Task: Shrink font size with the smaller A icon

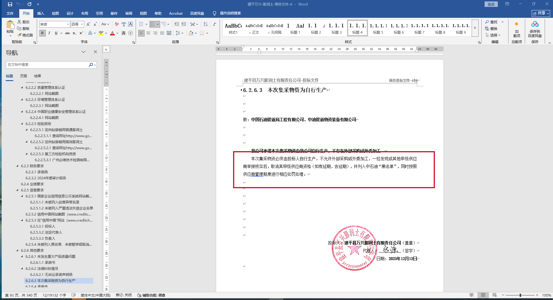Action: coord(95,24)
